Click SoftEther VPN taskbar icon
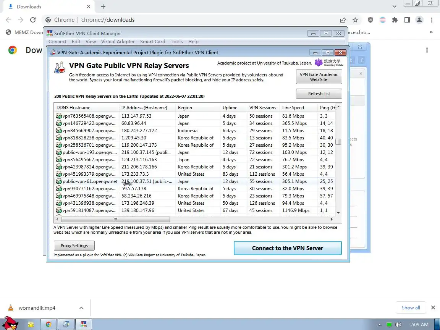Image resolution: width=440 pixels, height=330 pixels. click(x=83, y=324)
